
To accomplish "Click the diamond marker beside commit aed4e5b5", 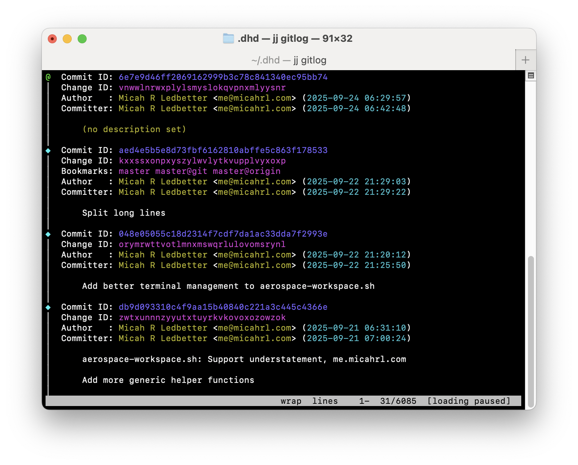I will coord(48,151).
